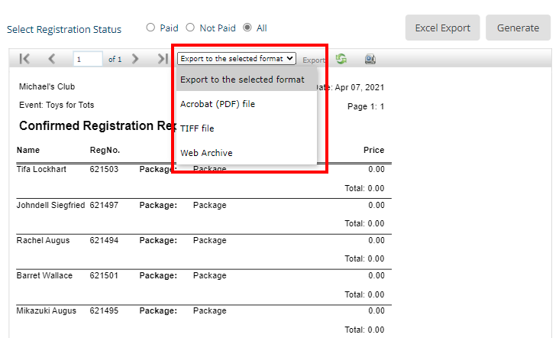Screen dimensions: 559x338
Task: Click the Excel Export button
Action: tap(442, 28)
